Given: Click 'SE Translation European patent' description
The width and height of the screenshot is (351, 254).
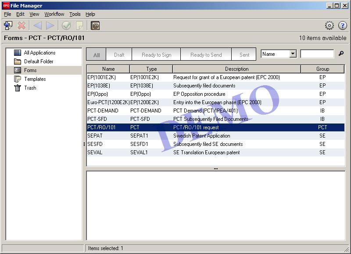Looking at the screenshot, I should click(206, 152).
